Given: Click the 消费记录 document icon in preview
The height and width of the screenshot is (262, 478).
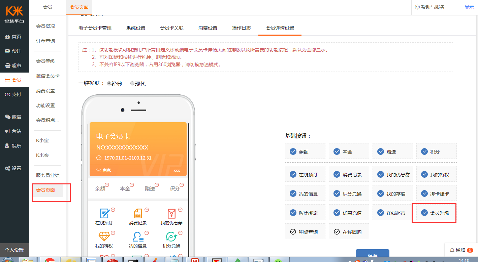Looking at the screenshot, I should pos(138,213).
